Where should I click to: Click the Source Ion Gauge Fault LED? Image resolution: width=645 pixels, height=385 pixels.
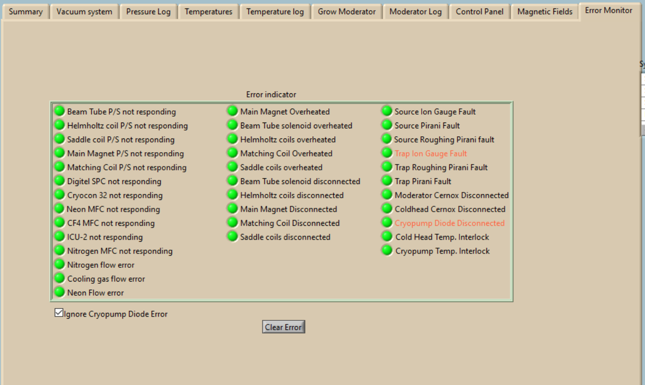(x=387, y=111)
